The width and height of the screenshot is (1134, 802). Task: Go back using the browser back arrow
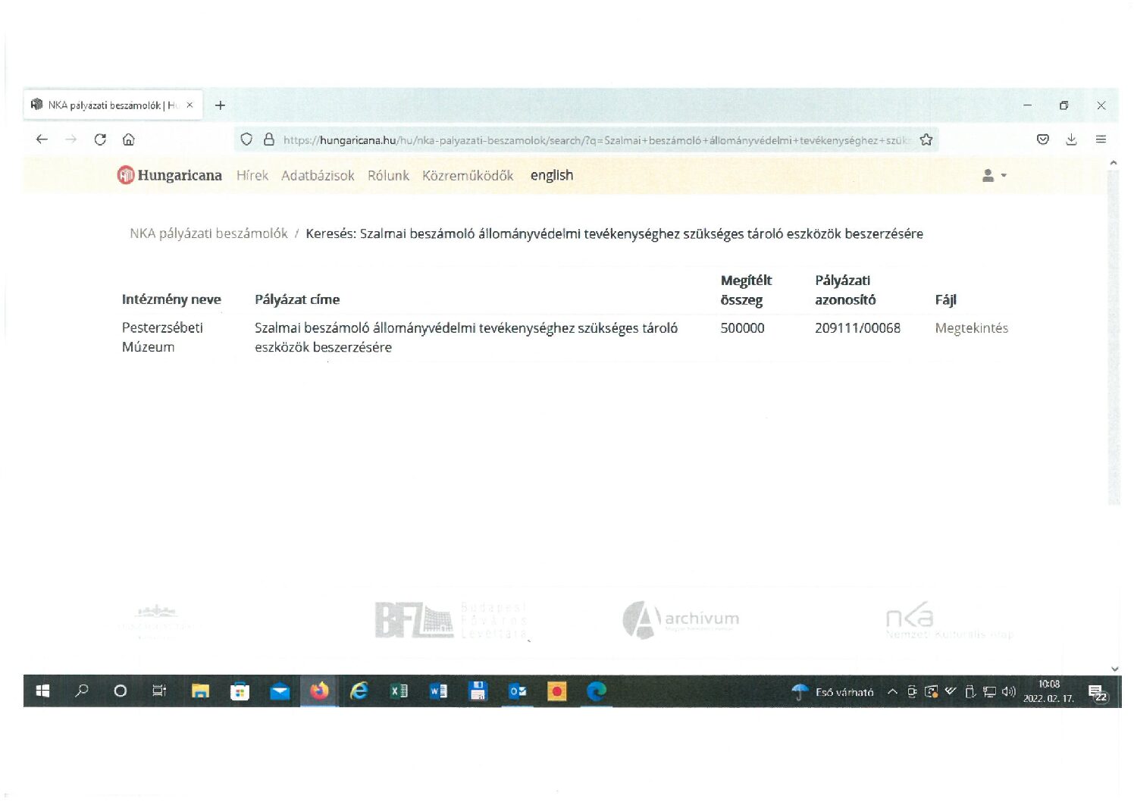click(42, 139)
